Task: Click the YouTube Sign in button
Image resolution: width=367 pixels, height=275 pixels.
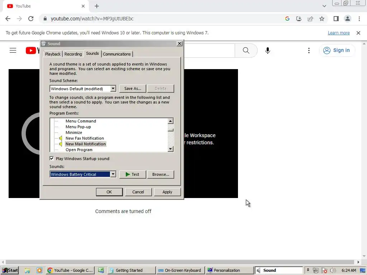Action: click(337, 50)
